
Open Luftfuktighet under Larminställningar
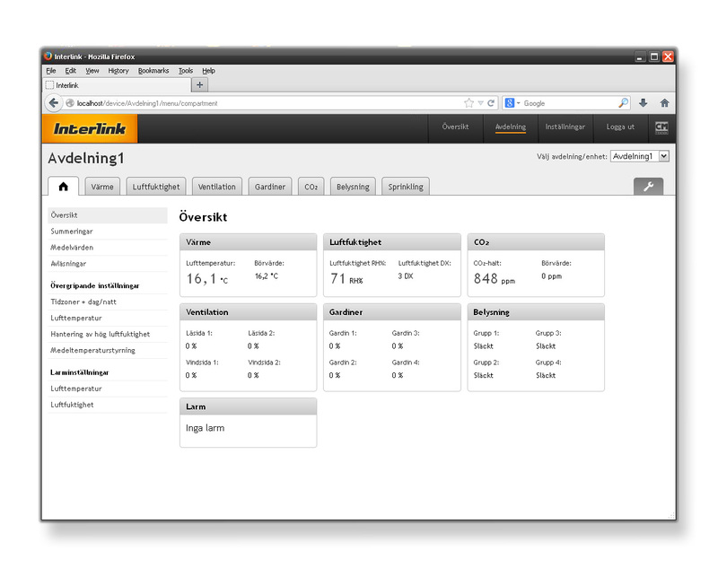click(108, 405)
